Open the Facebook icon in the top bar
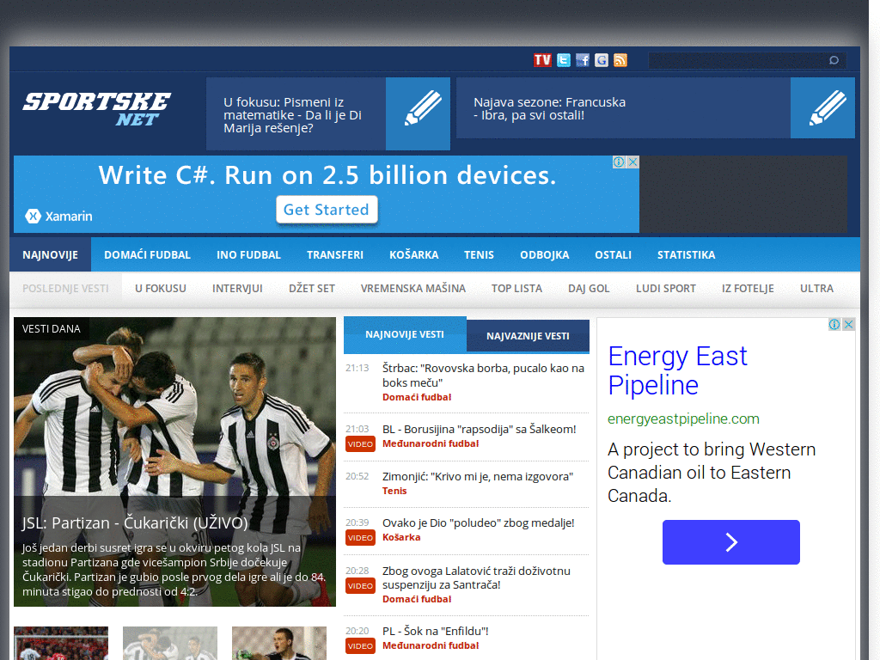The width and height of the screenshot is (880, 660). tap(583, 60)
